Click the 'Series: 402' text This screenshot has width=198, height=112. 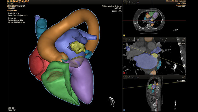pos(12,18)
